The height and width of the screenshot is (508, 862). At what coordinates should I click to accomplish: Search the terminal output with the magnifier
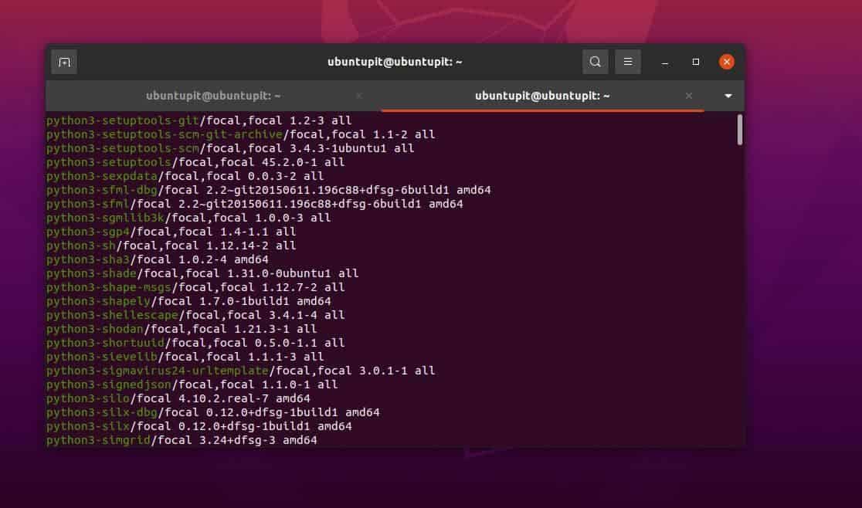pyautogui.click(x=596, y=61)
